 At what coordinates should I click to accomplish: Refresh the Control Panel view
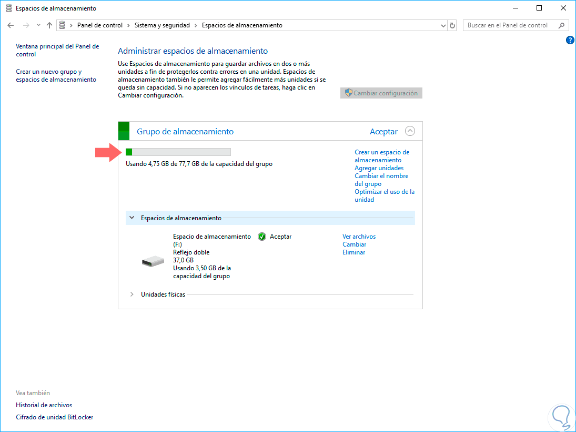(452, 25)
